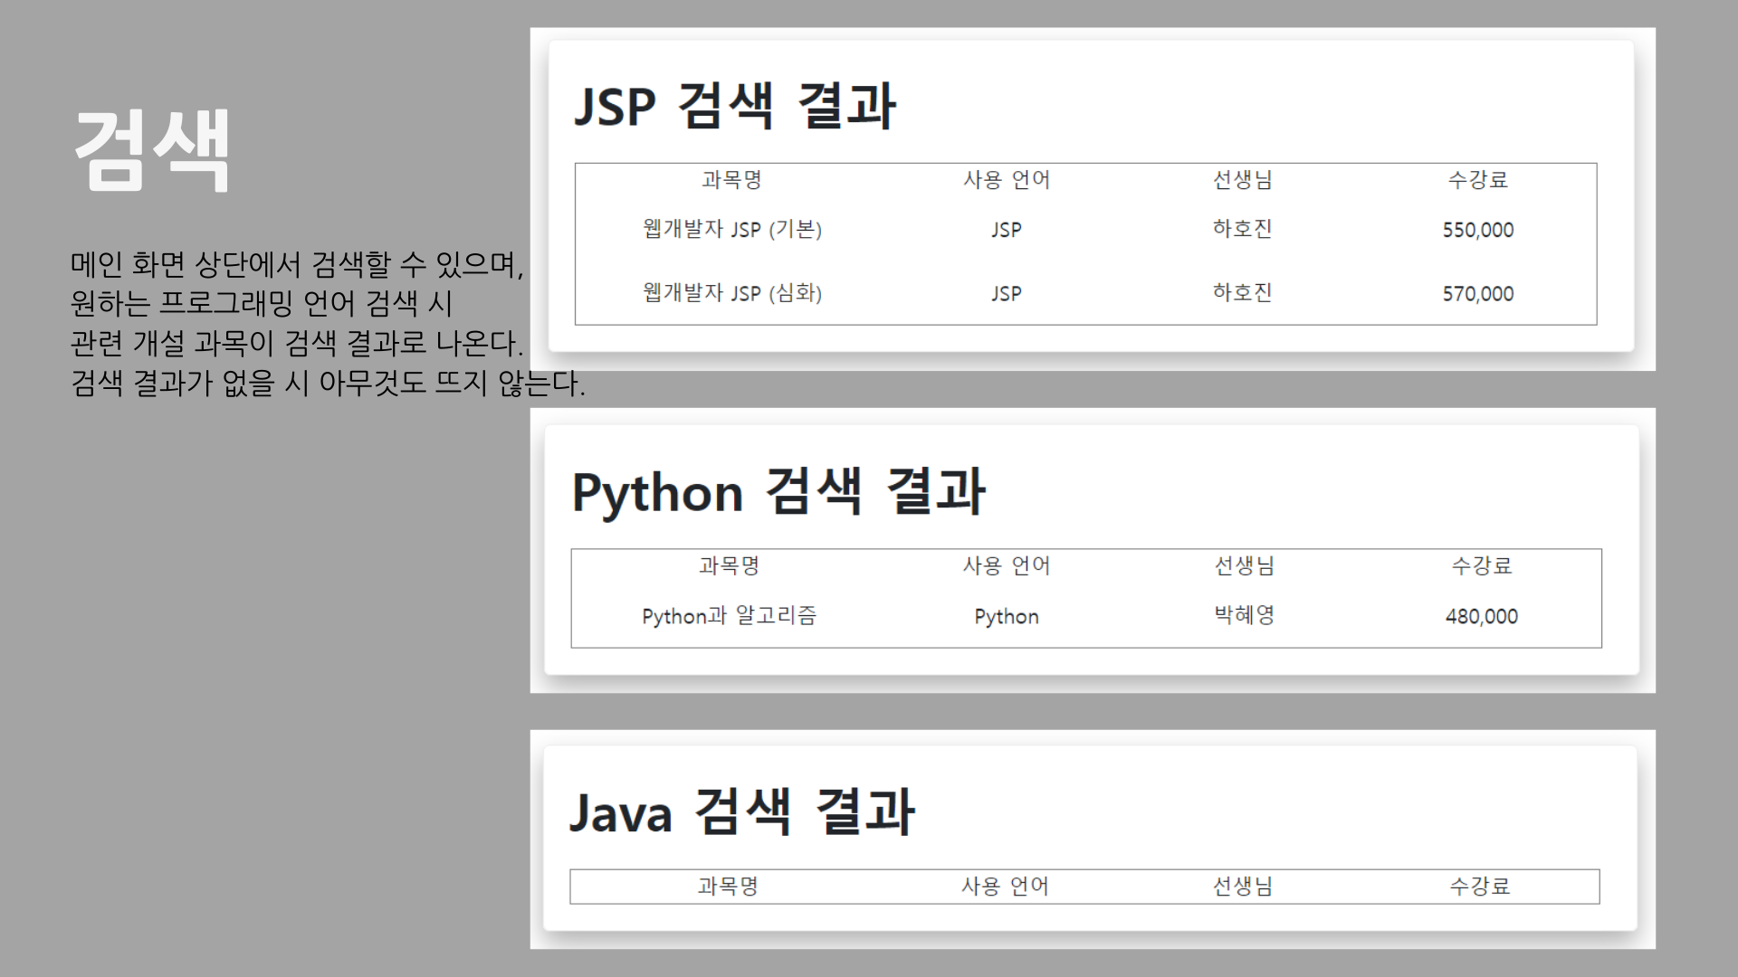Click the 480,000 tuition fee value
Viewport: 1738px width, 977px height.
pos(1481,616)
